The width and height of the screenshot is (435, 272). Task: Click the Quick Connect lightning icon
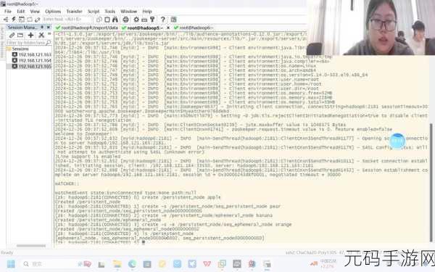point(14,20)
